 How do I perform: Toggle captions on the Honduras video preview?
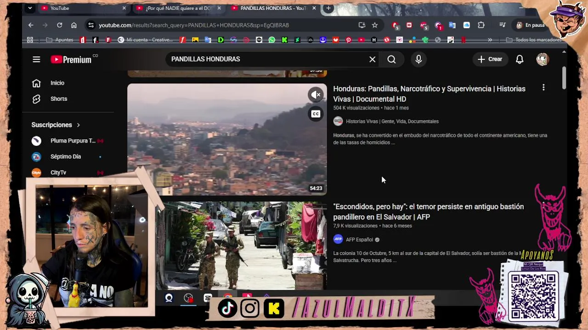pos(316,114)
